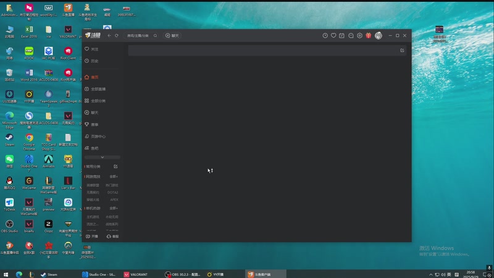Open Word 2016 desktop shortcut
Viewport: 494px width, 278px height.
coord(29,75)
